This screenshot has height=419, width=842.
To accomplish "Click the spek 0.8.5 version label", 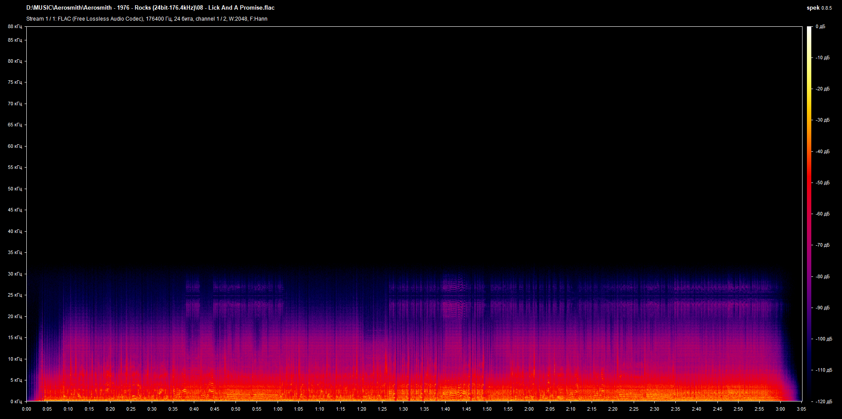I will point(819,8).
